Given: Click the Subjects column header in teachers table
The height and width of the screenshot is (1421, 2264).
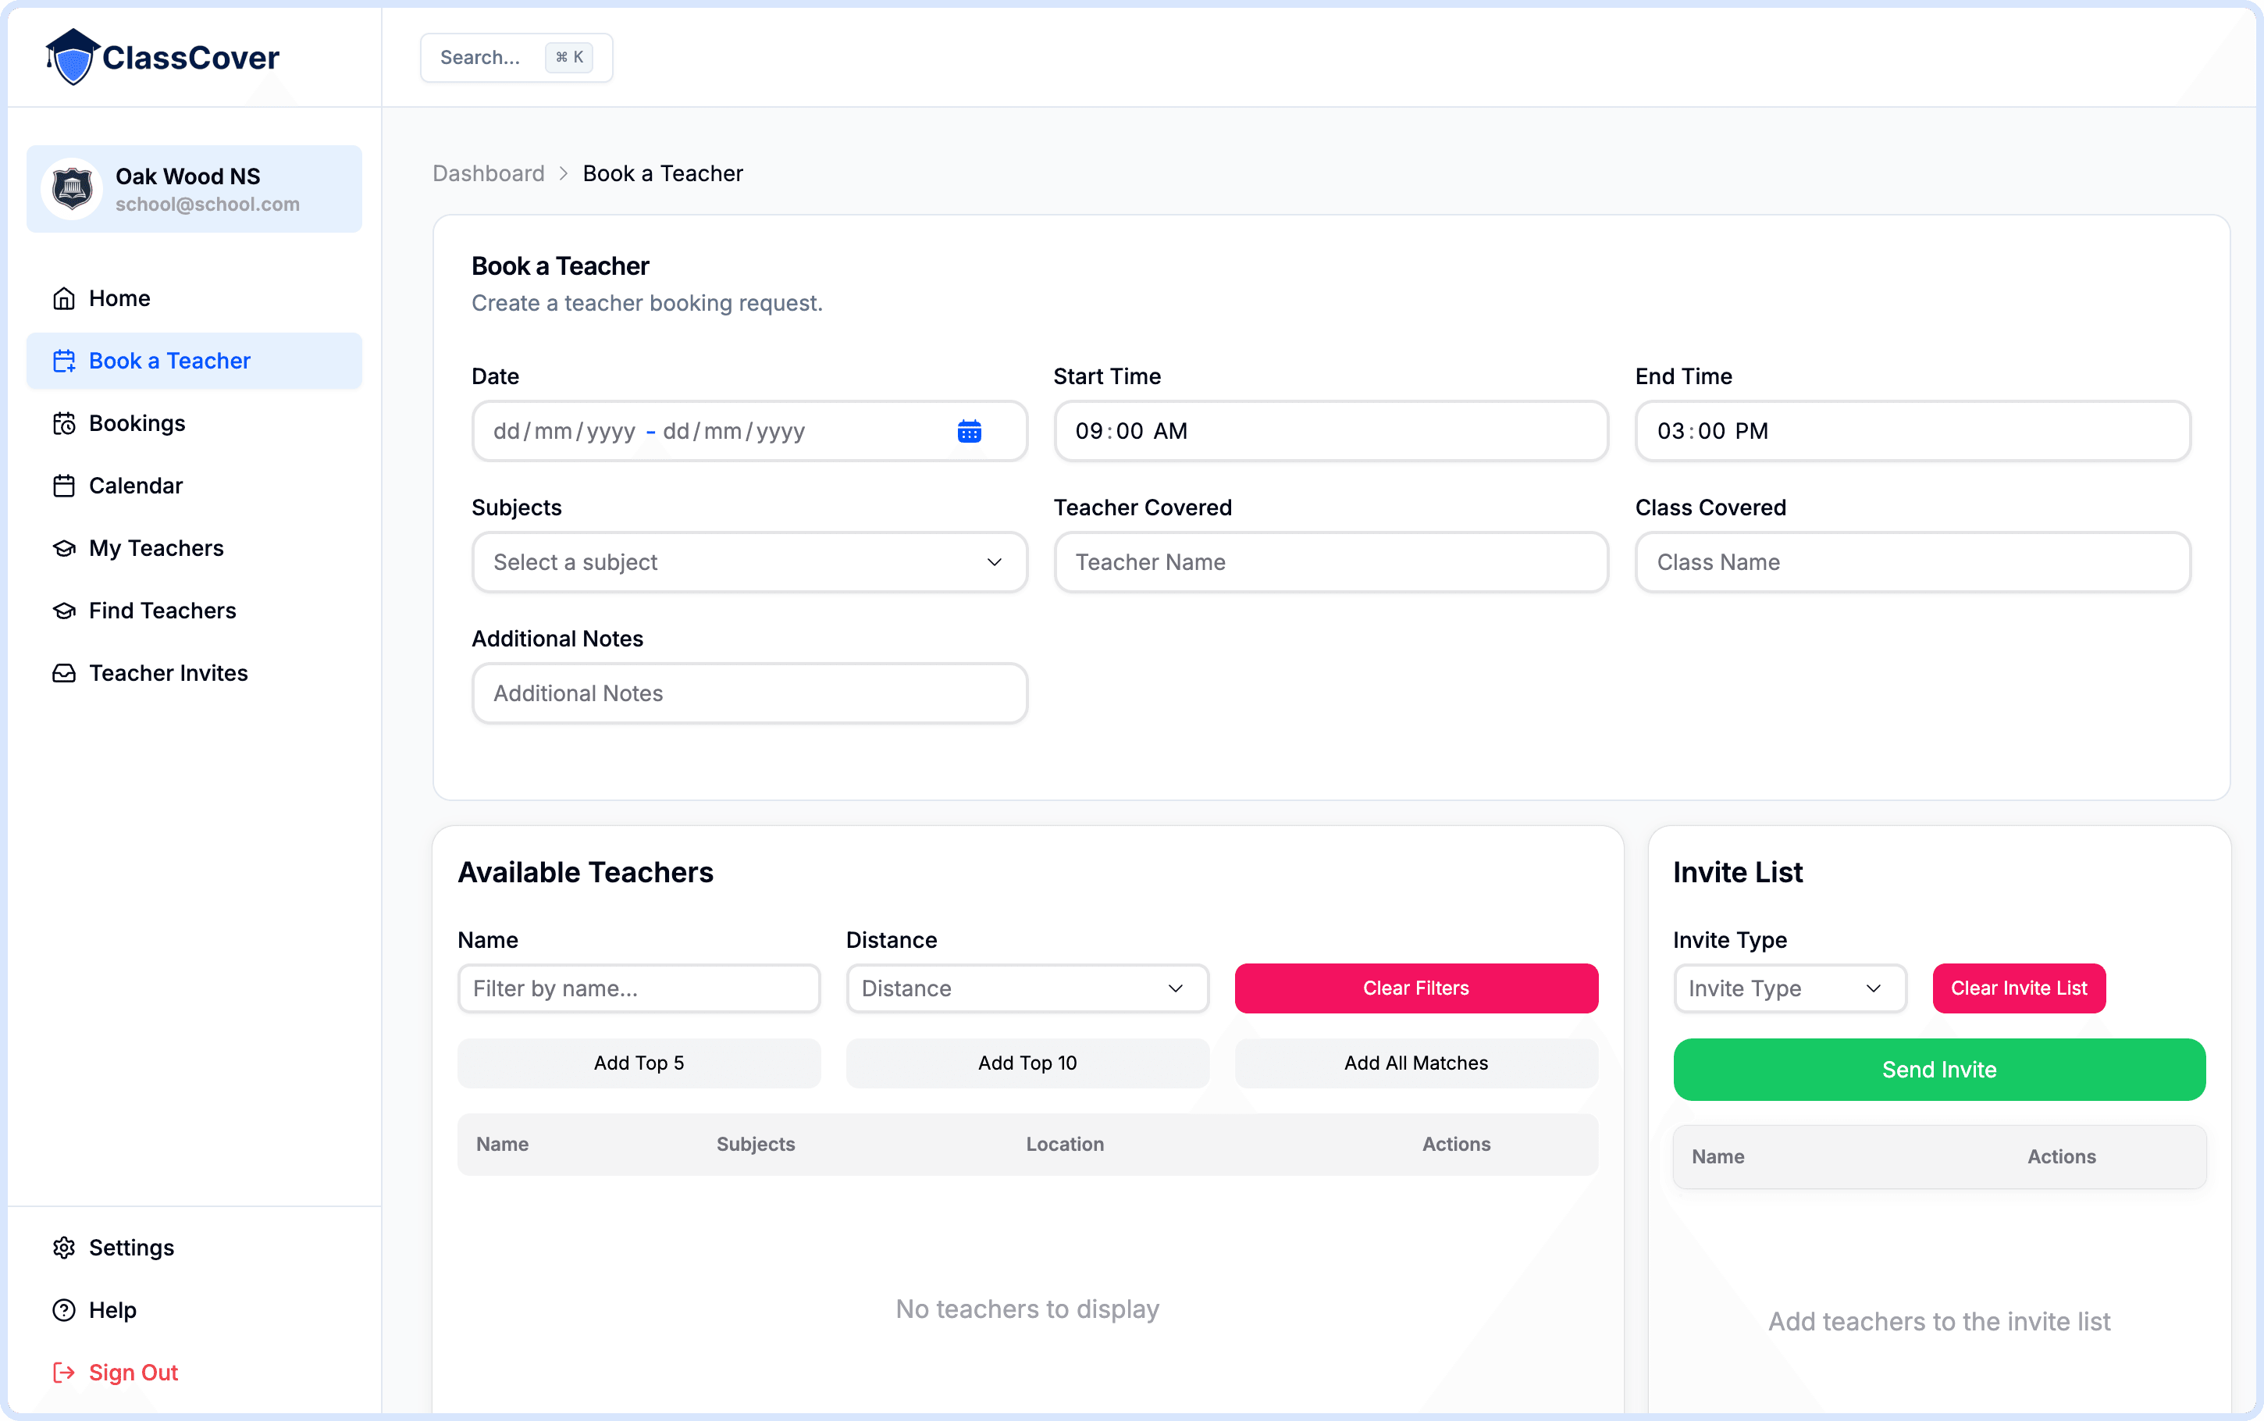Looking at the screenshot, I should (755, 1145).
